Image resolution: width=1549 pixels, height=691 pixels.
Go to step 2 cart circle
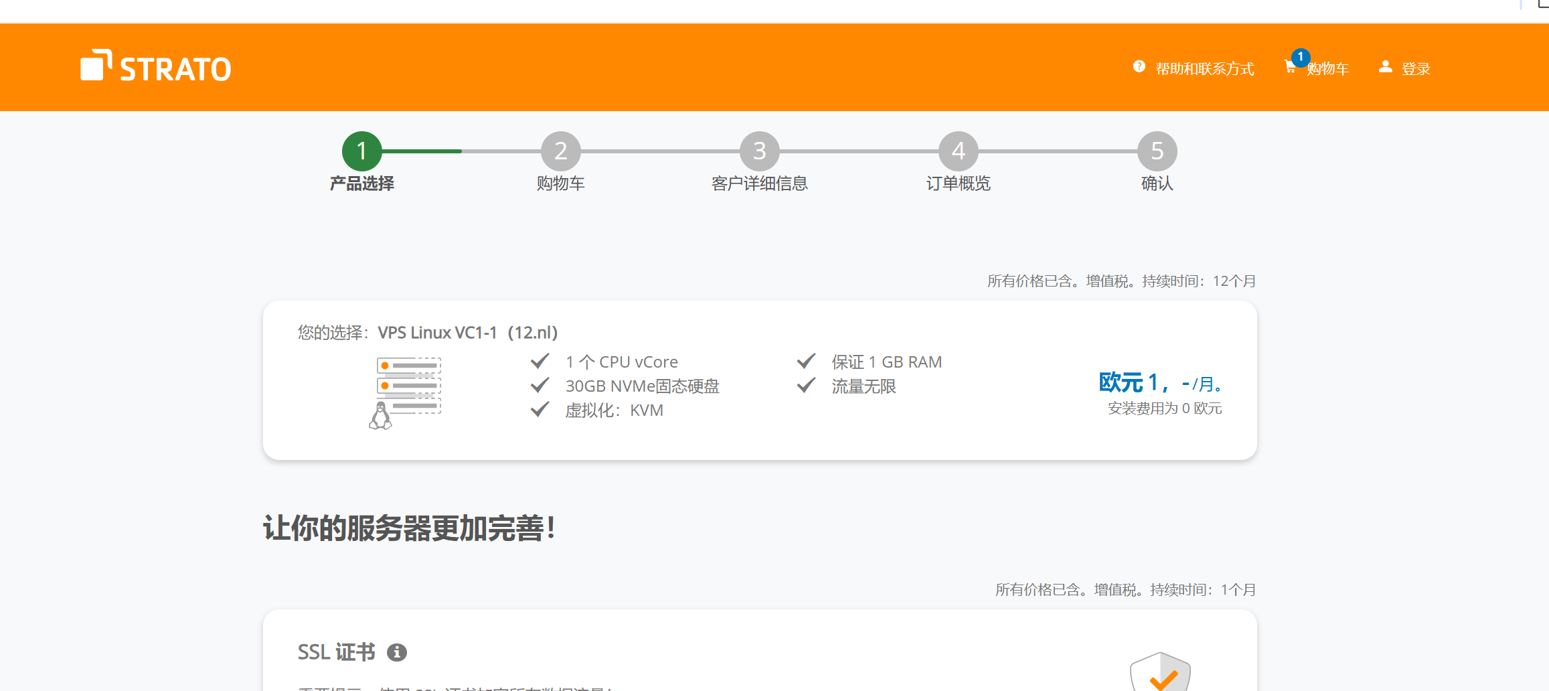[x=560, y=151]
